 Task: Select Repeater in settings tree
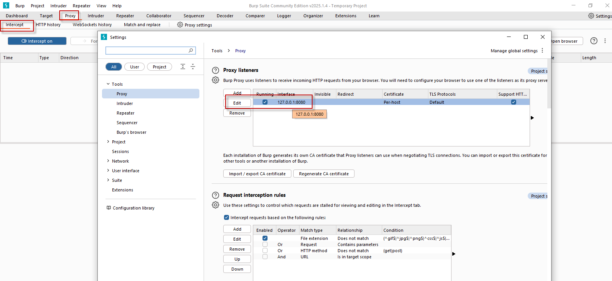coord(125,113)
